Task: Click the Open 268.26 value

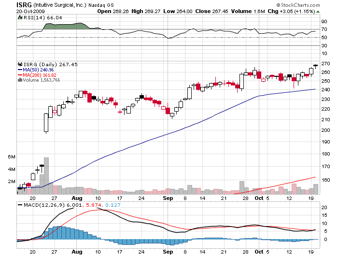Action: pyautogui.click(x=113, y=11)
